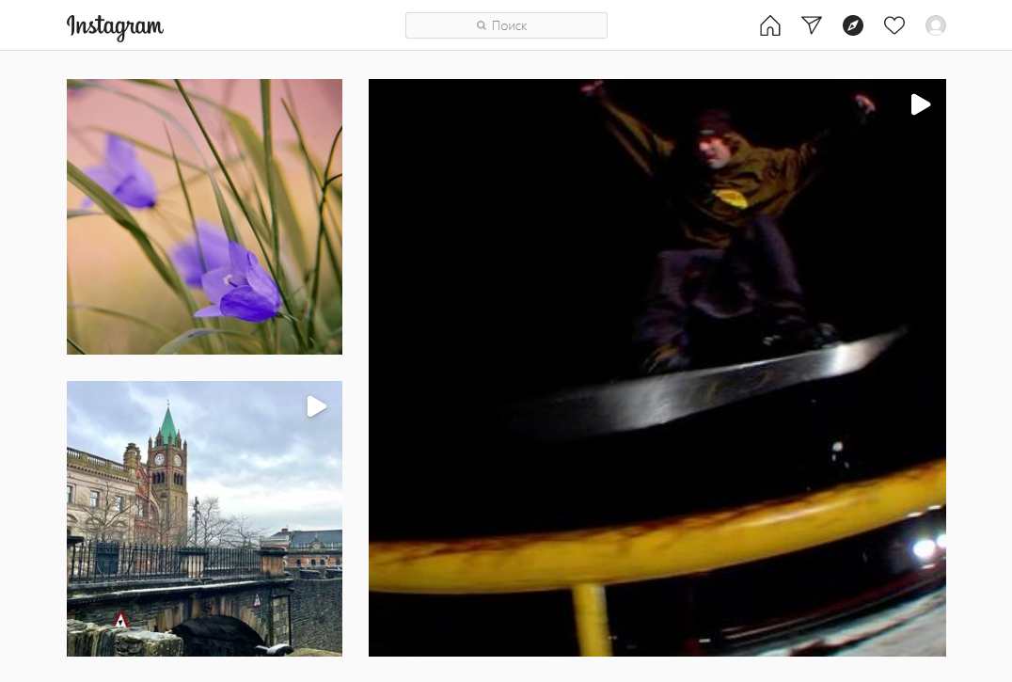Open the clock tower video post

[x=204, y=518]
